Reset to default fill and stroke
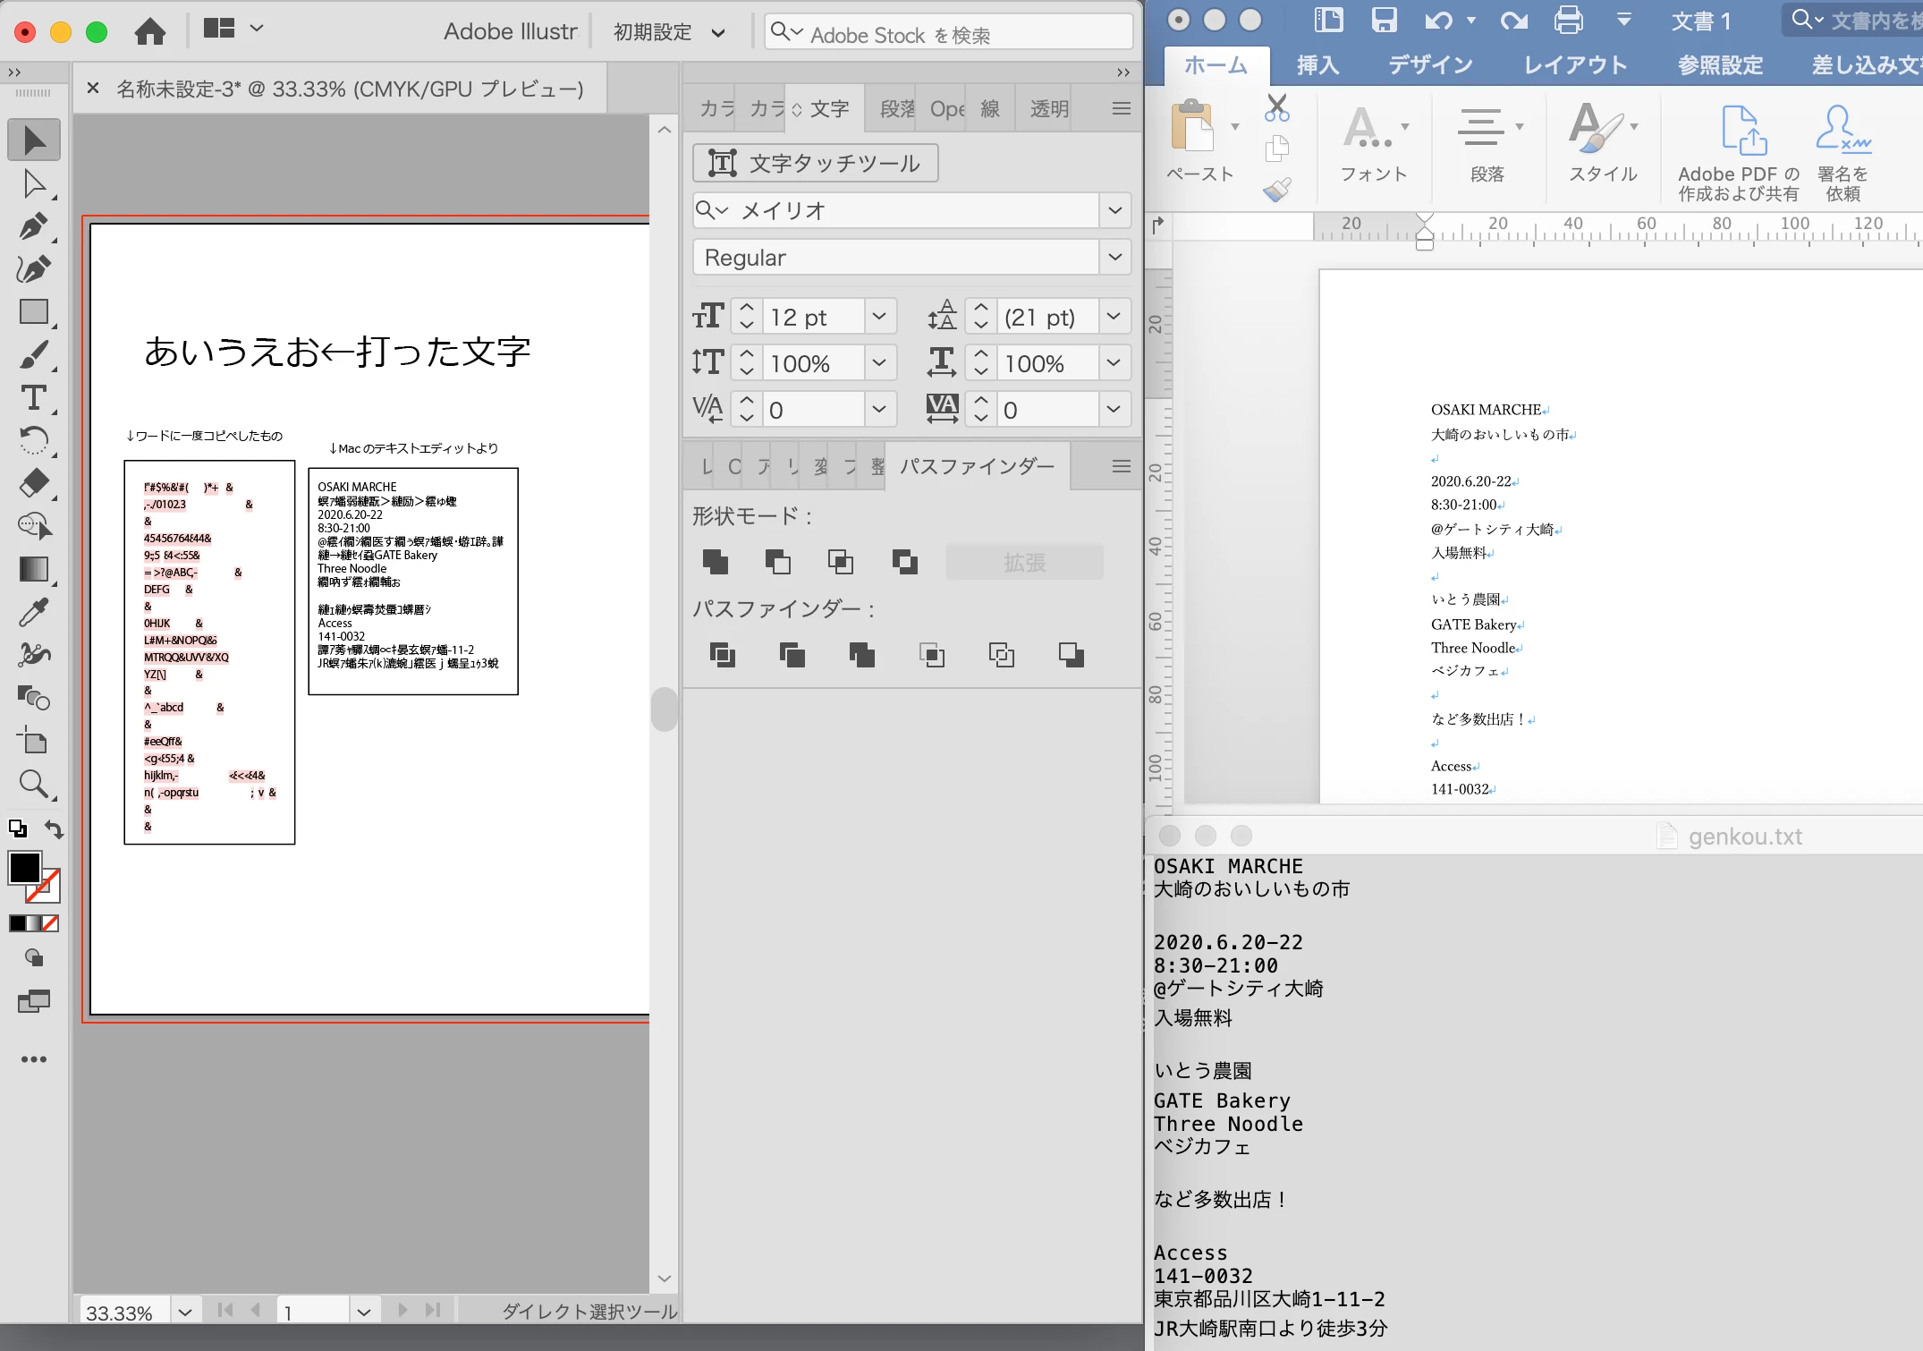Viewport: 1923px width, 1351px height. click(17, 829)
